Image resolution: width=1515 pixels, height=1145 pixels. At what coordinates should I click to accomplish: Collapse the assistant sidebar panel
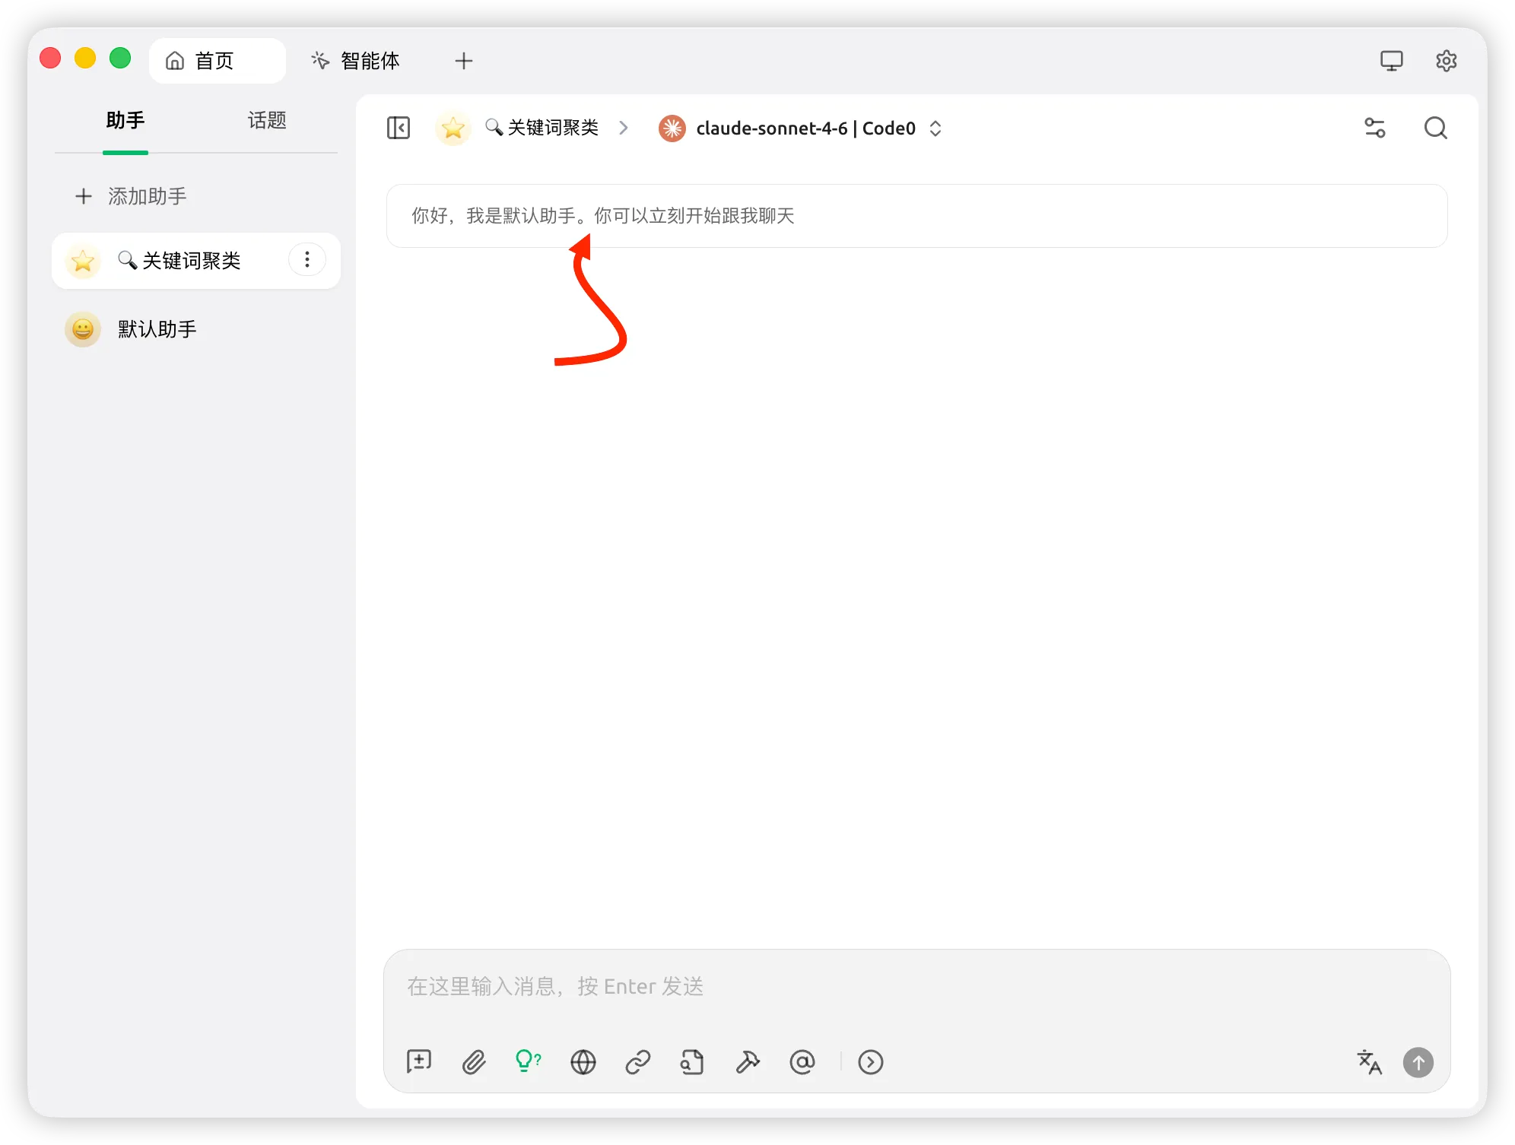398,128
